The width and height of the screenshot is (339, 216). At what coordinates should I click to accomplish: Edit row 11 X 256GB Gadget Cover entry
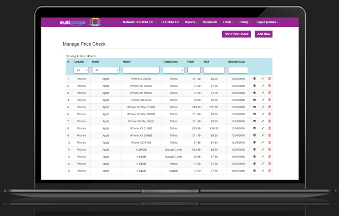click(263, 150)
